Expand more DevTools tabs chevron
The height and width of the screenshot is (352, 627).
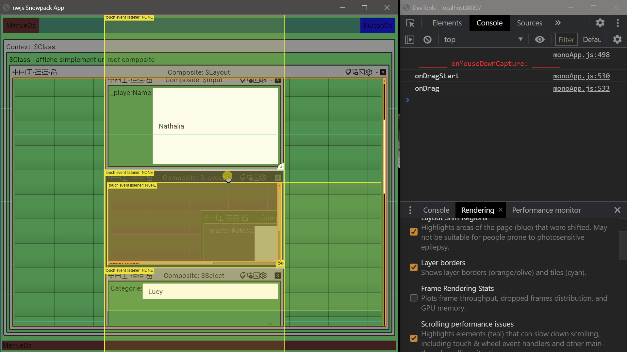pyautogui.click(x=558, y=23)
